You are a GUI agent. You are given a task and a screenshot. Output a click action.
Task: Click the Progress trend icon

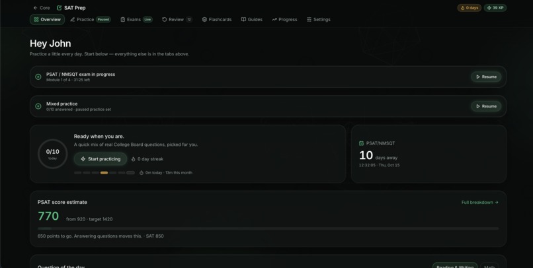point(274,19)
